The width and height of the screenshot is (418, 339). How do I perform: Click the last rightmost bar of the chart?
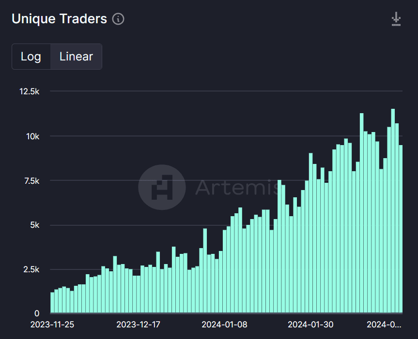(401, 229)
